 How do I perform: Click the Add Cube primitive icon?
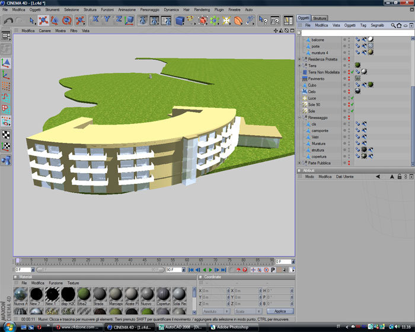pos(180,20)
